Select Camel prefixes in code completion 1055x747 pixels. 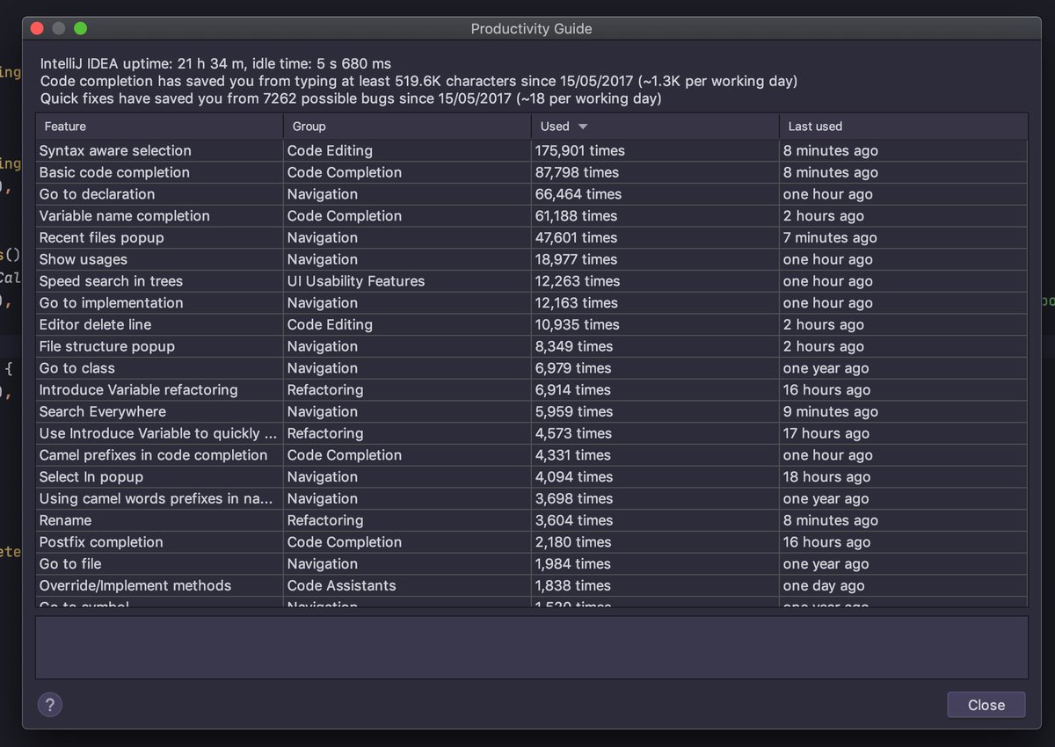point(531,455)
